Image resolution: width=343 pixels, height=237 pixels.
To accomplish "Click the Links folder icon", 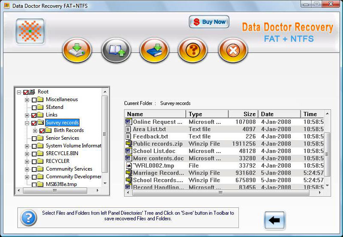I will 40,114.
